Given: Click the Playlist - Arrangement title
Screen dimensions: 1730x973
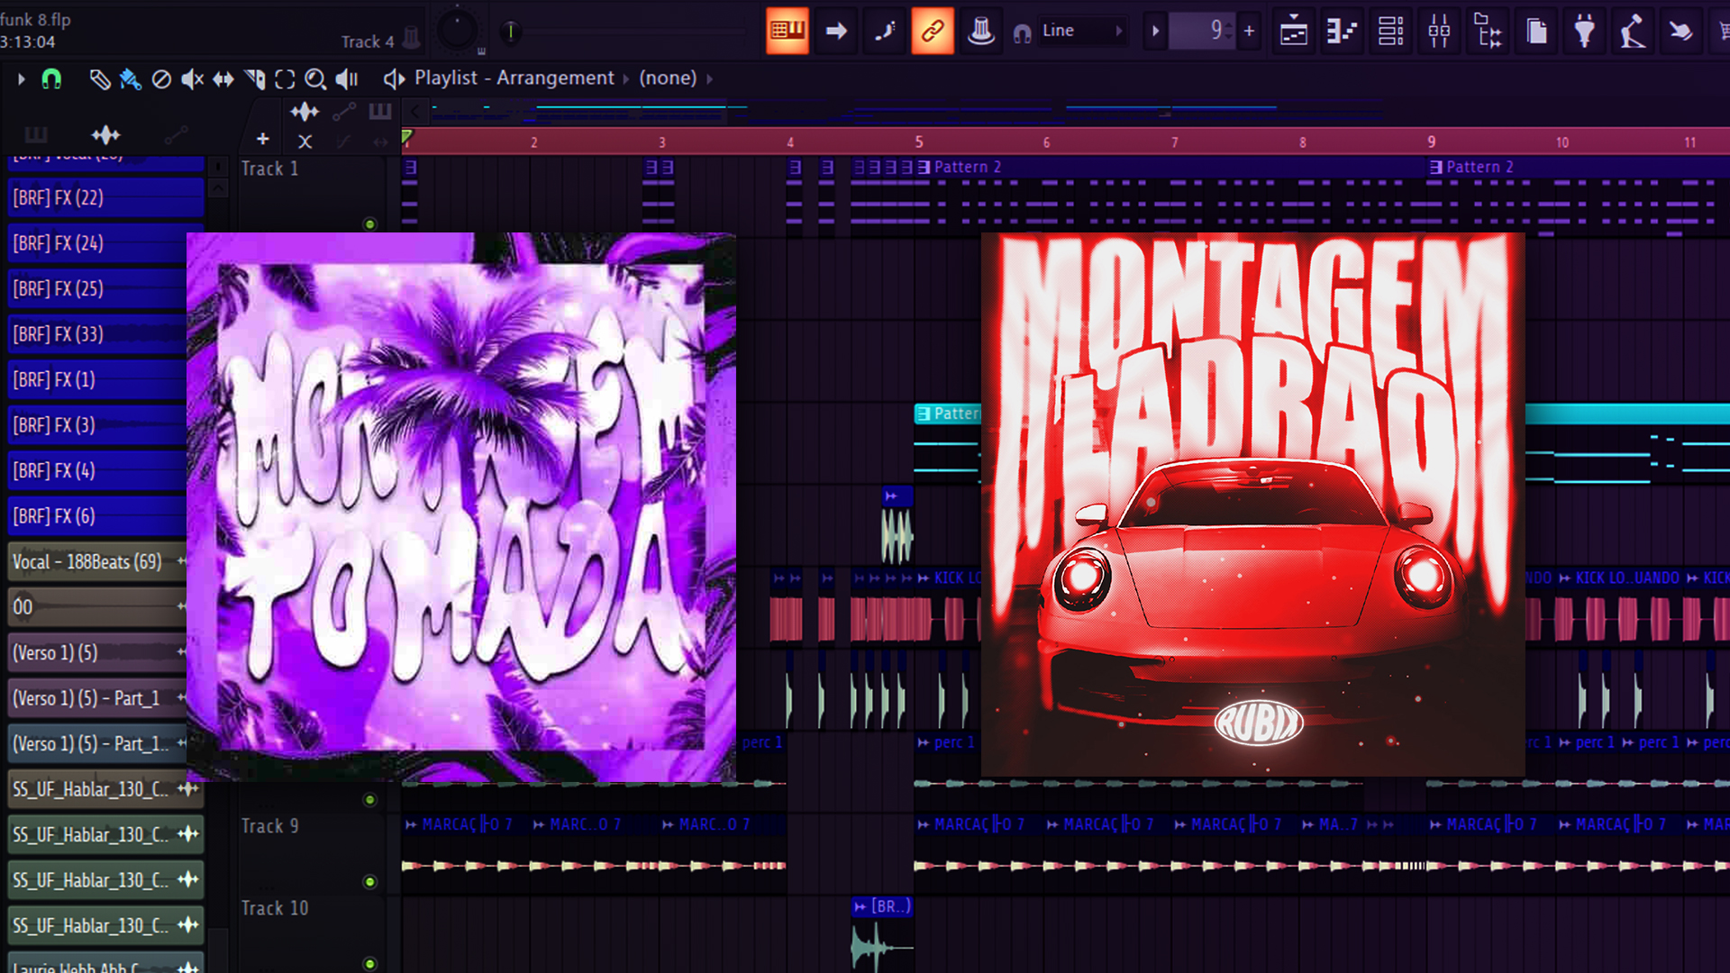Looking at the screenshot, I should [514, 78].
